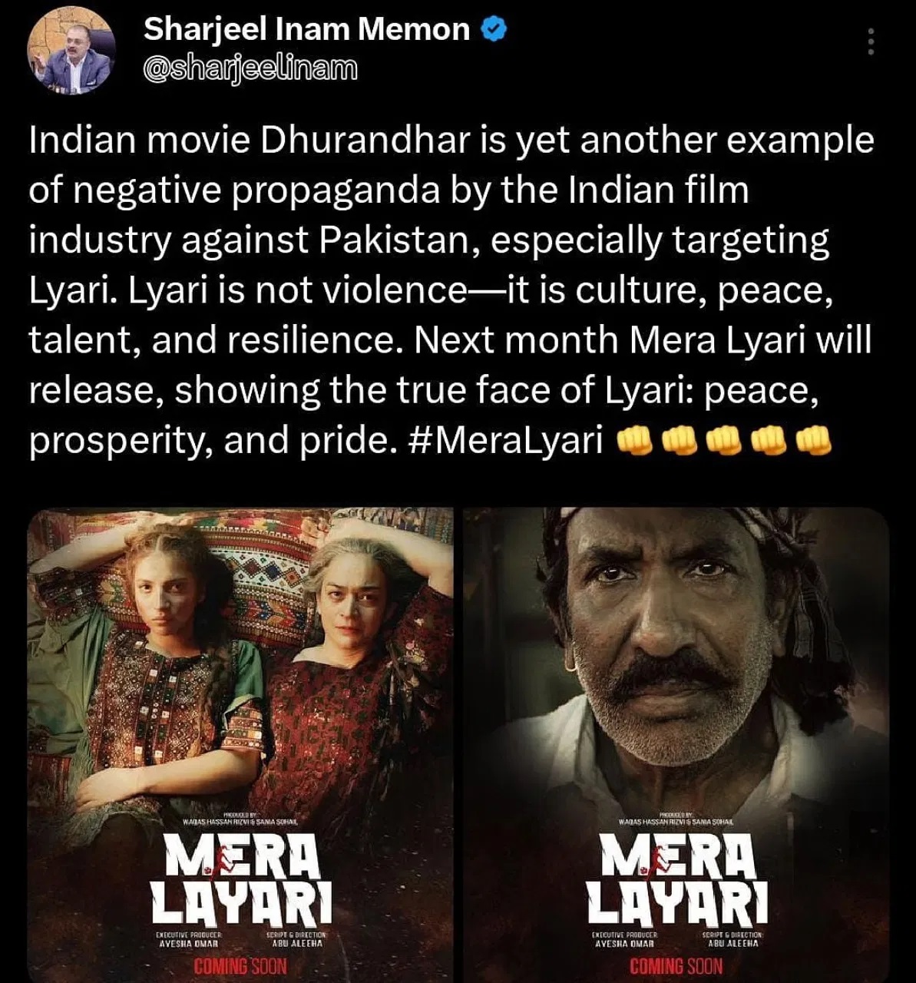Viewport: 916px width, 983px height.
Task: Click Abu Aleeha credit on right poster
Action: (x=732, y=943)
